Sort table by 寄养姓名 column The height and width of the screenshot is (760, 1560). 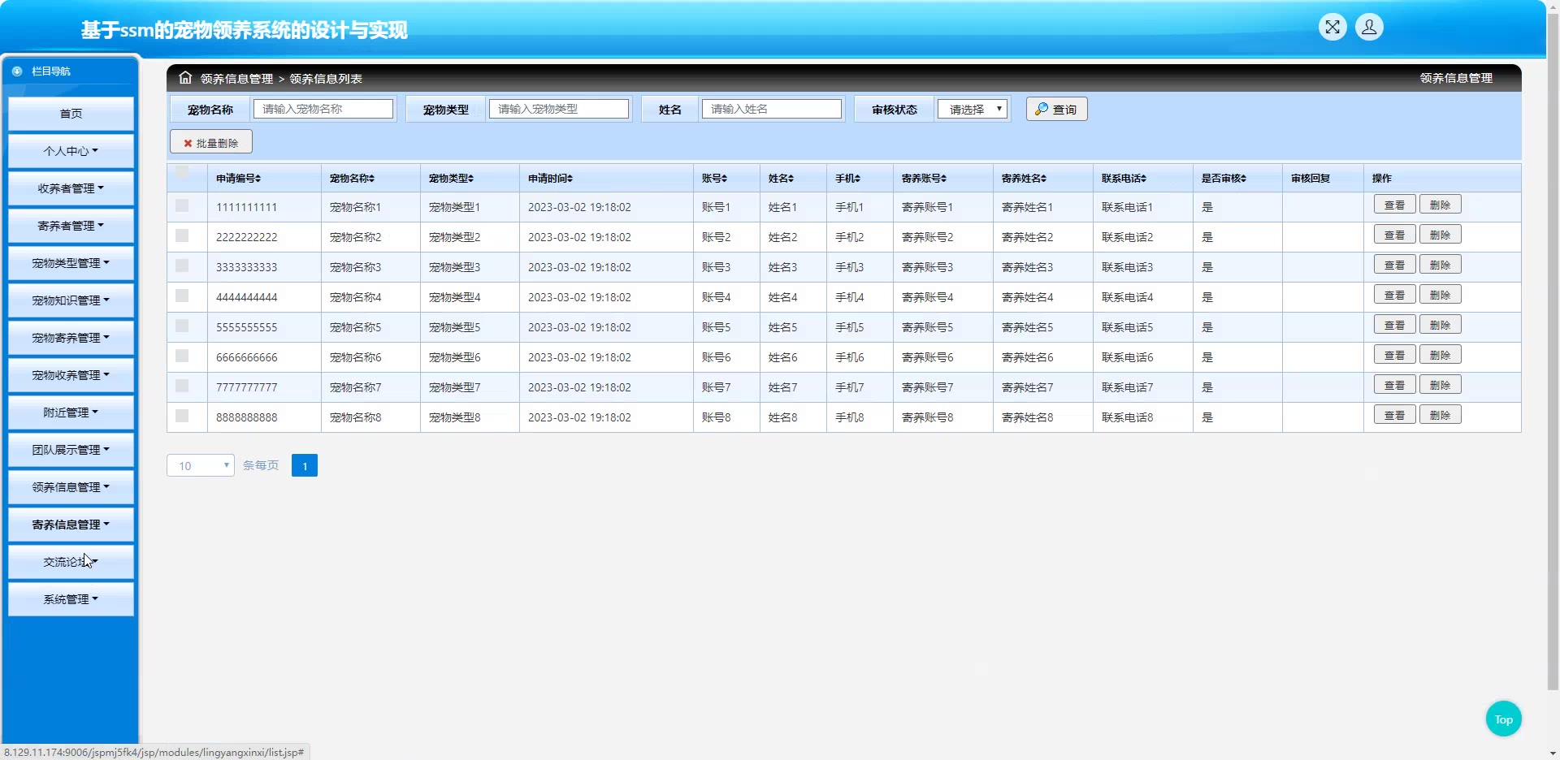point(1024,179)
